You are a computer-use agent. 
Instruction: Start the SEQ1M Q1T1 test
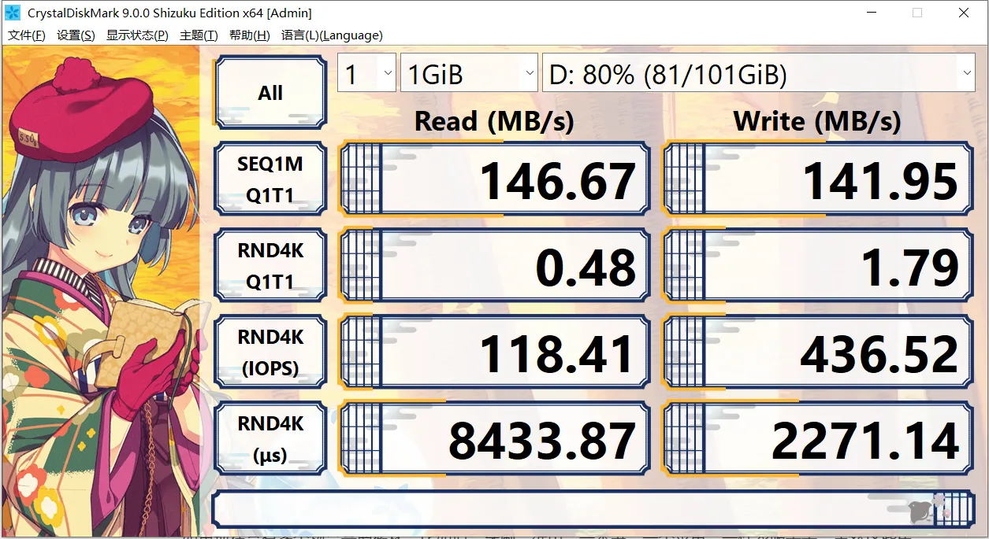270,179
